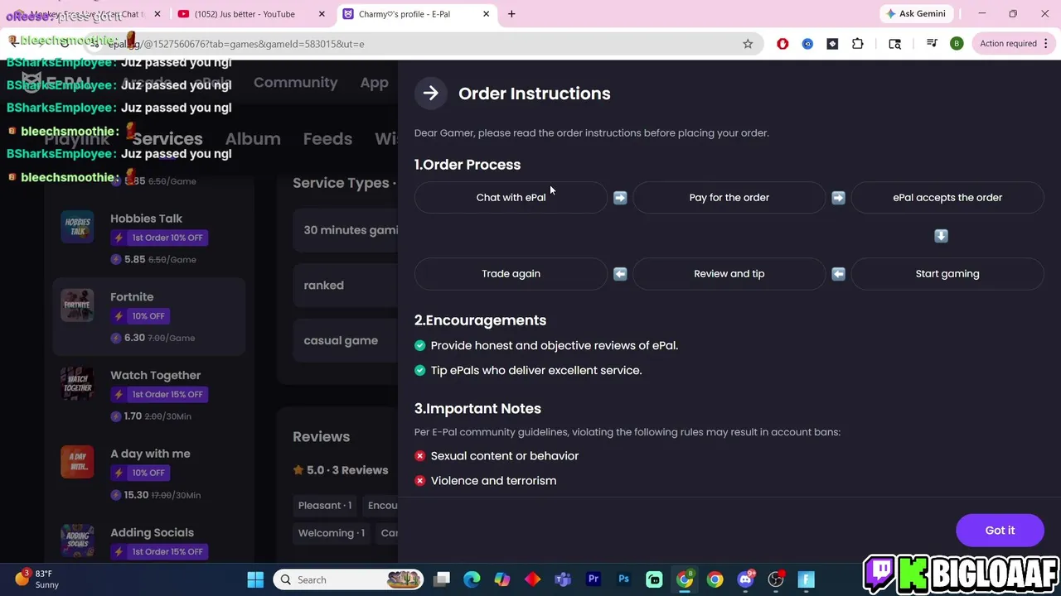Open the Feeds tab on the profile

[327, 139]
